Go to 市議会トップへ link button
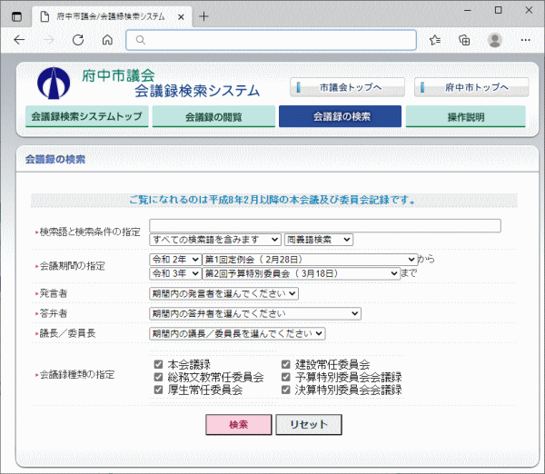 (x=346, y=87)
